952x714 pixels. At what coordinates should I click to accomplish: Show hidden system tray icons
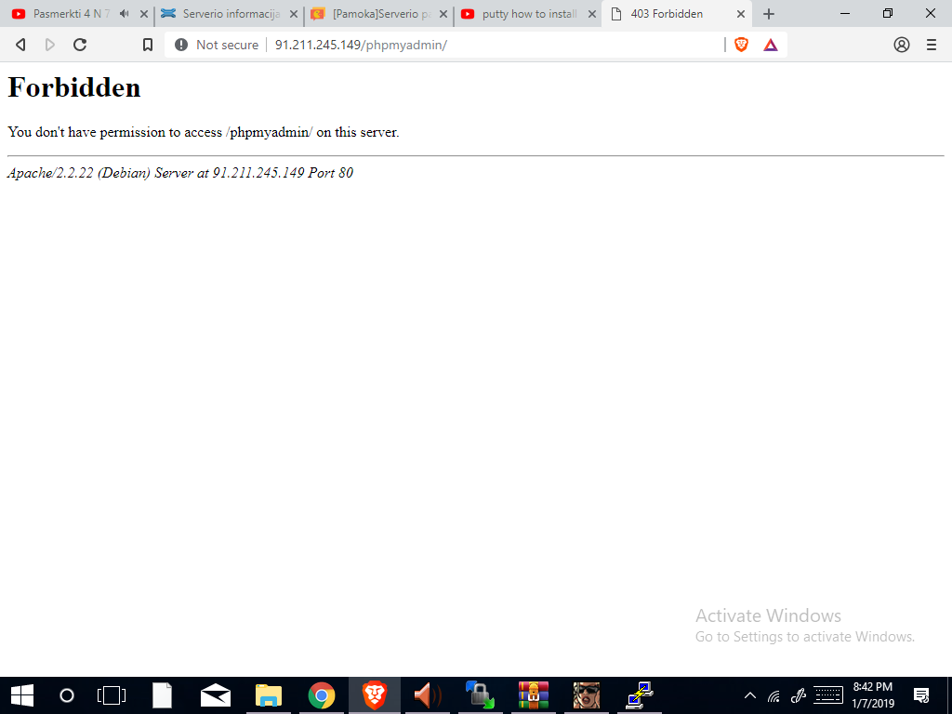tap(750, 695)
